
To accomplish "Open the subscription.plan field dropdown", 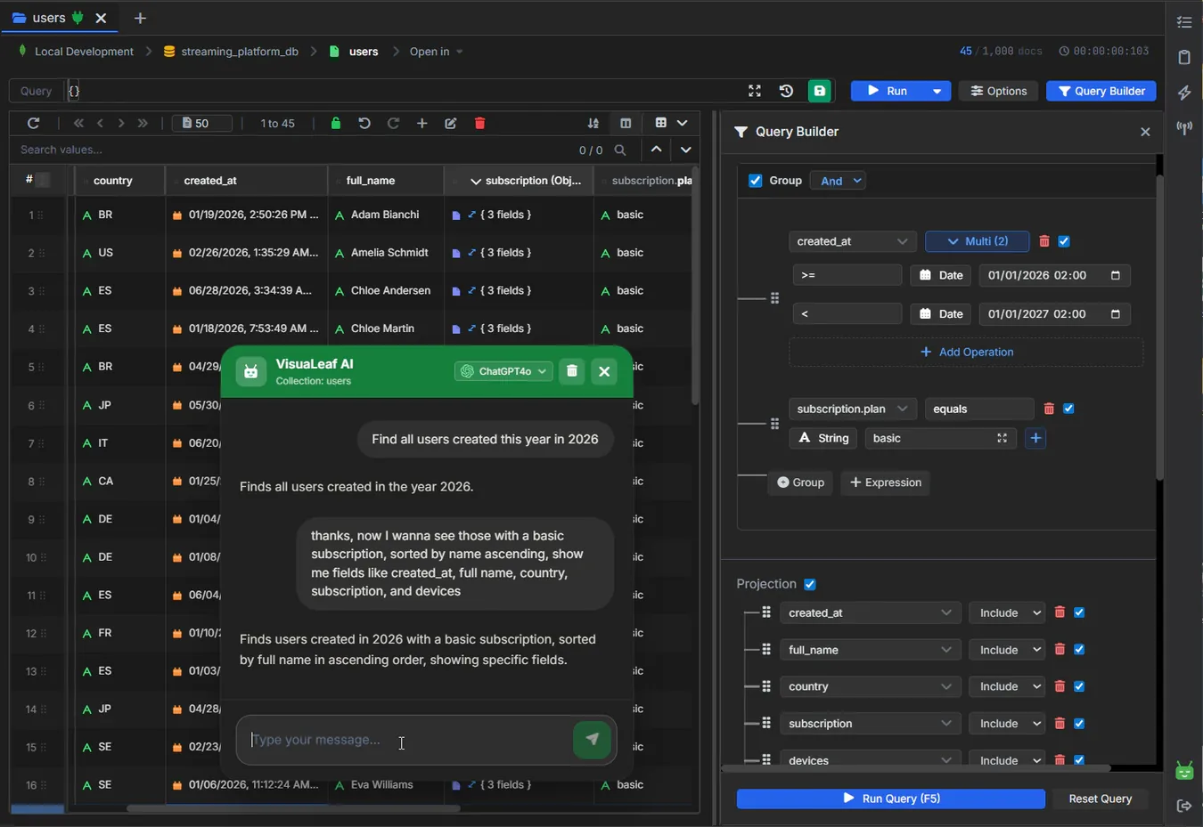I will (852, 409).
